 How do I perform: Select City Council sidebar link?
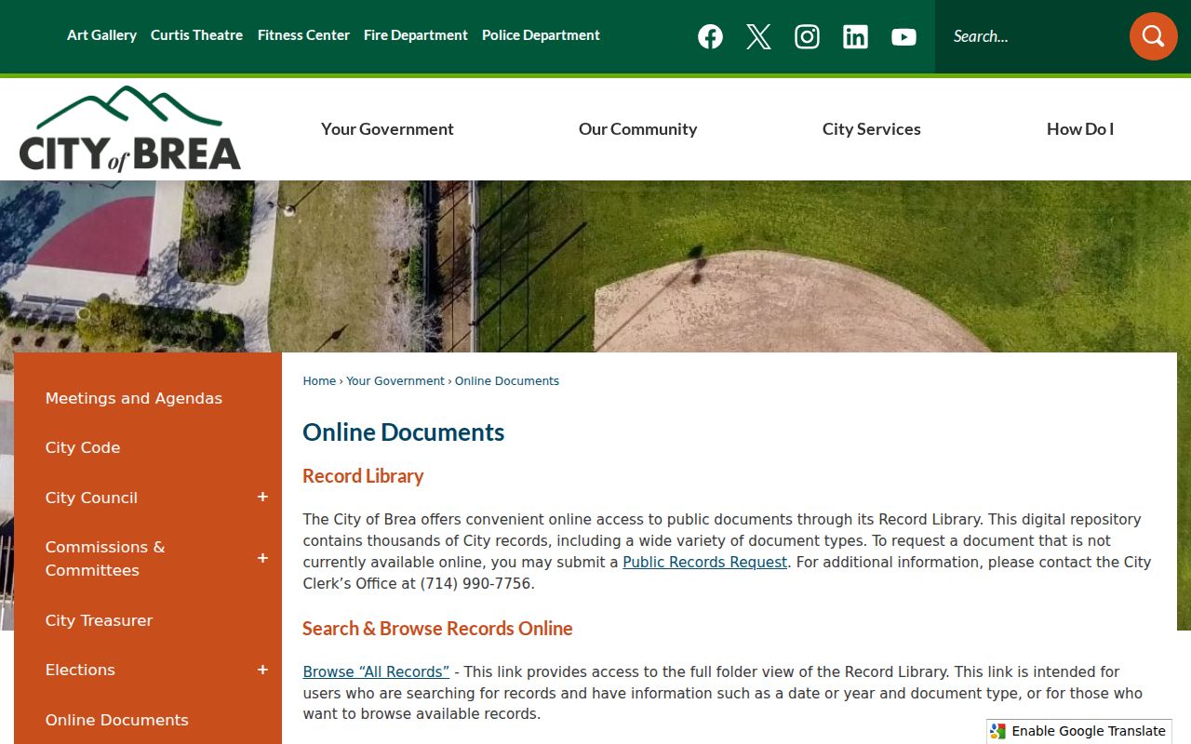tap(91, 498)
